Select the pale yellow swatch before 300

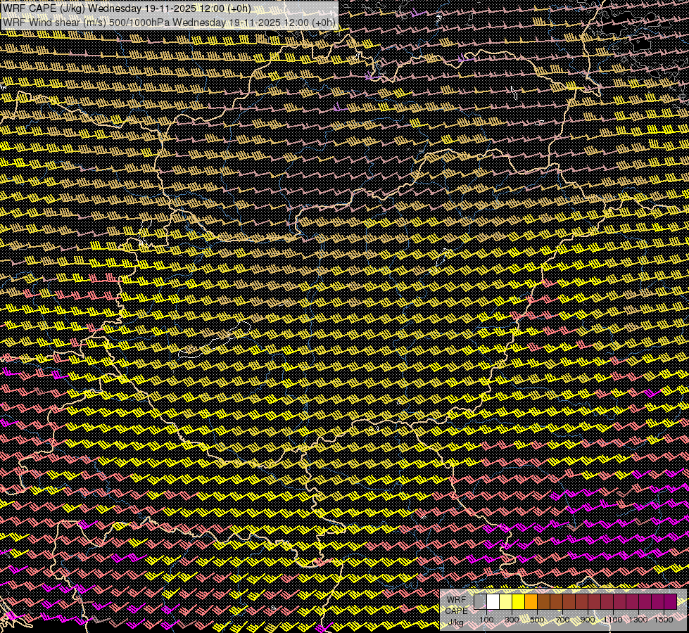pyautogui.click(x=506, y=602)
